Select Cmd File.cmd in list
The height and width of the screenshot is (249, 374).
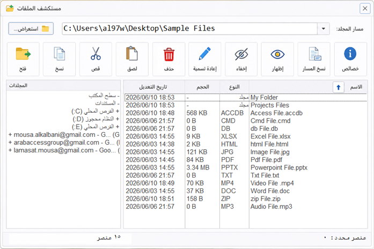[246, 121]
